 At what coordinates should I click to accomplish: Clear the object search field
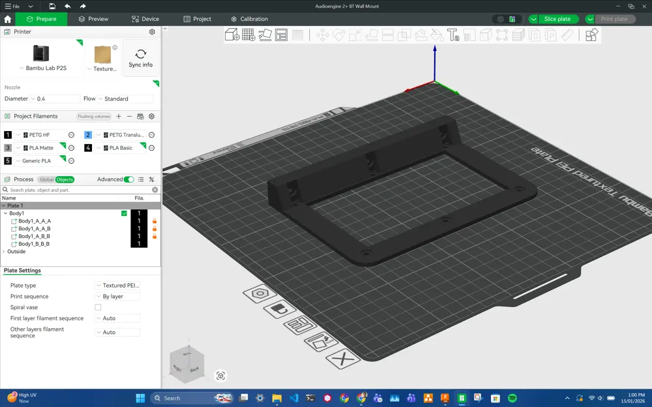[155, 190]
